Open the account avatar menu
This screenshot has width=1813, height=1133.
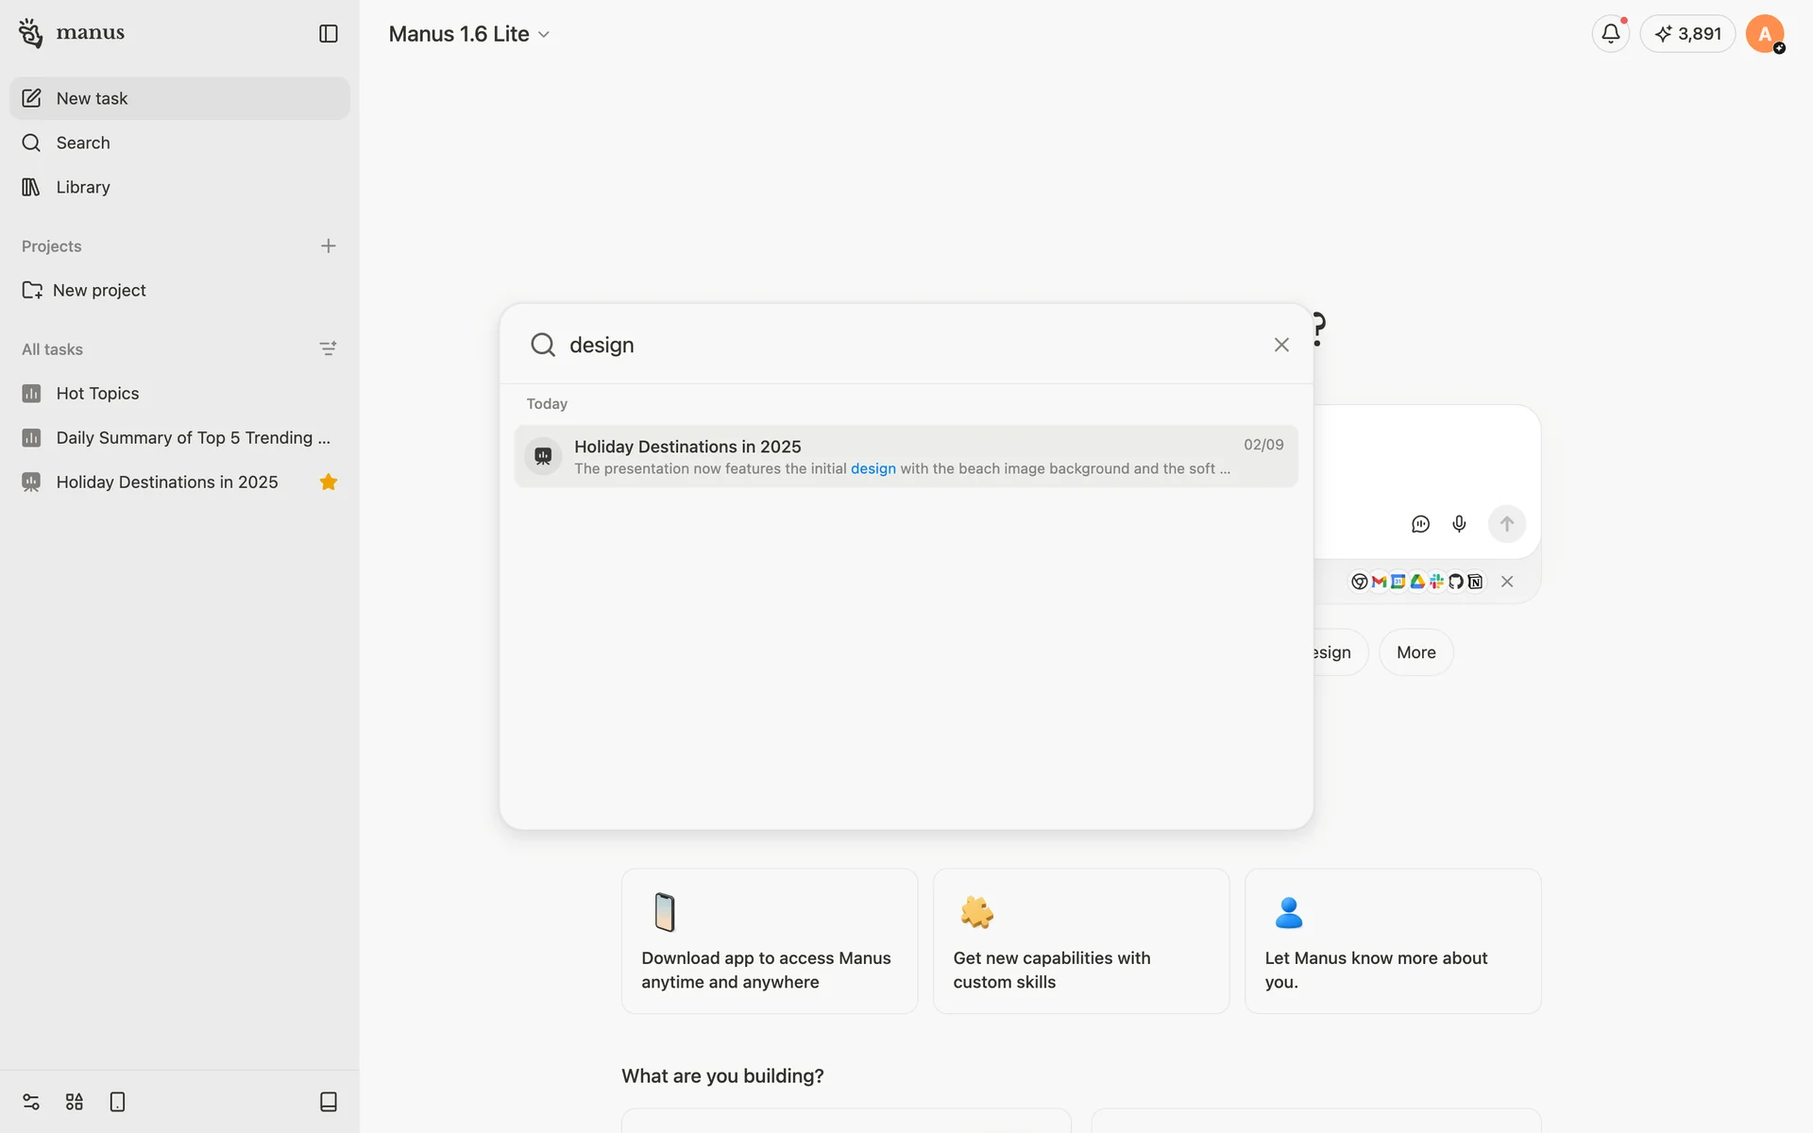(x=1764, y=34)
